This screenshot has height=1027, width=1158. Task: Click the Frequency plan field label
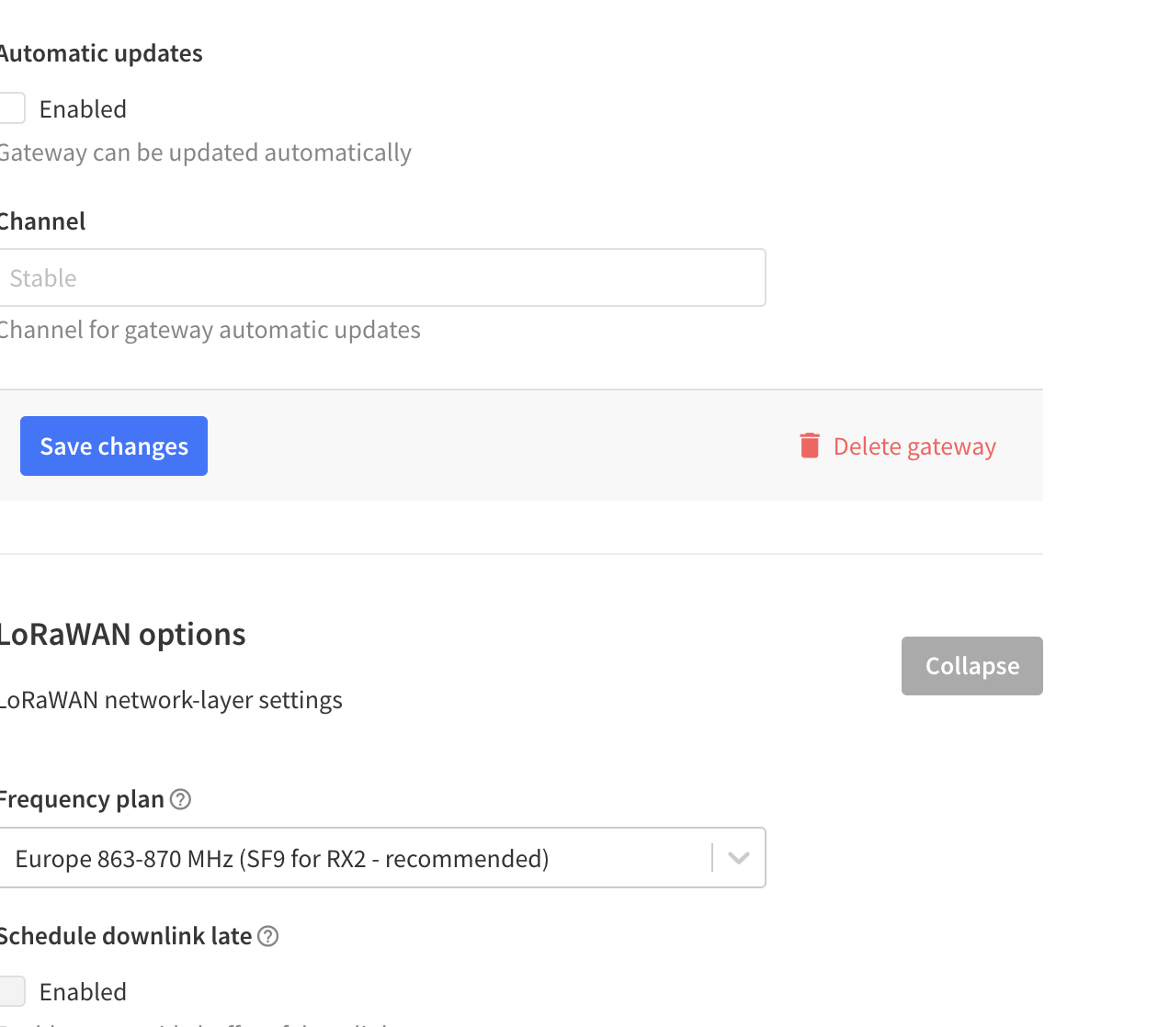(x=82, y=799)
